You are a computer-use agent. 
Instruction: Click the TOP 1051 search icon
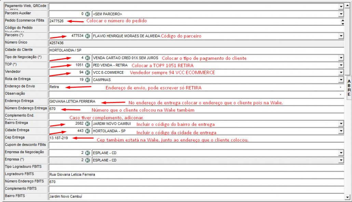(x=87, y=65)
